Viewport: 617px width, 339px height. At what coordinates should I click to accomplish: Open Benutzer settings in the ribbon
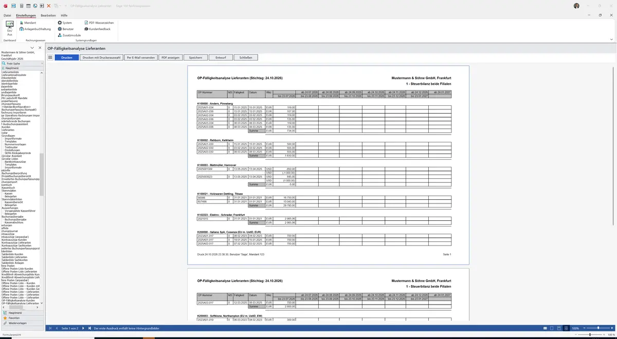click(66, 29)
